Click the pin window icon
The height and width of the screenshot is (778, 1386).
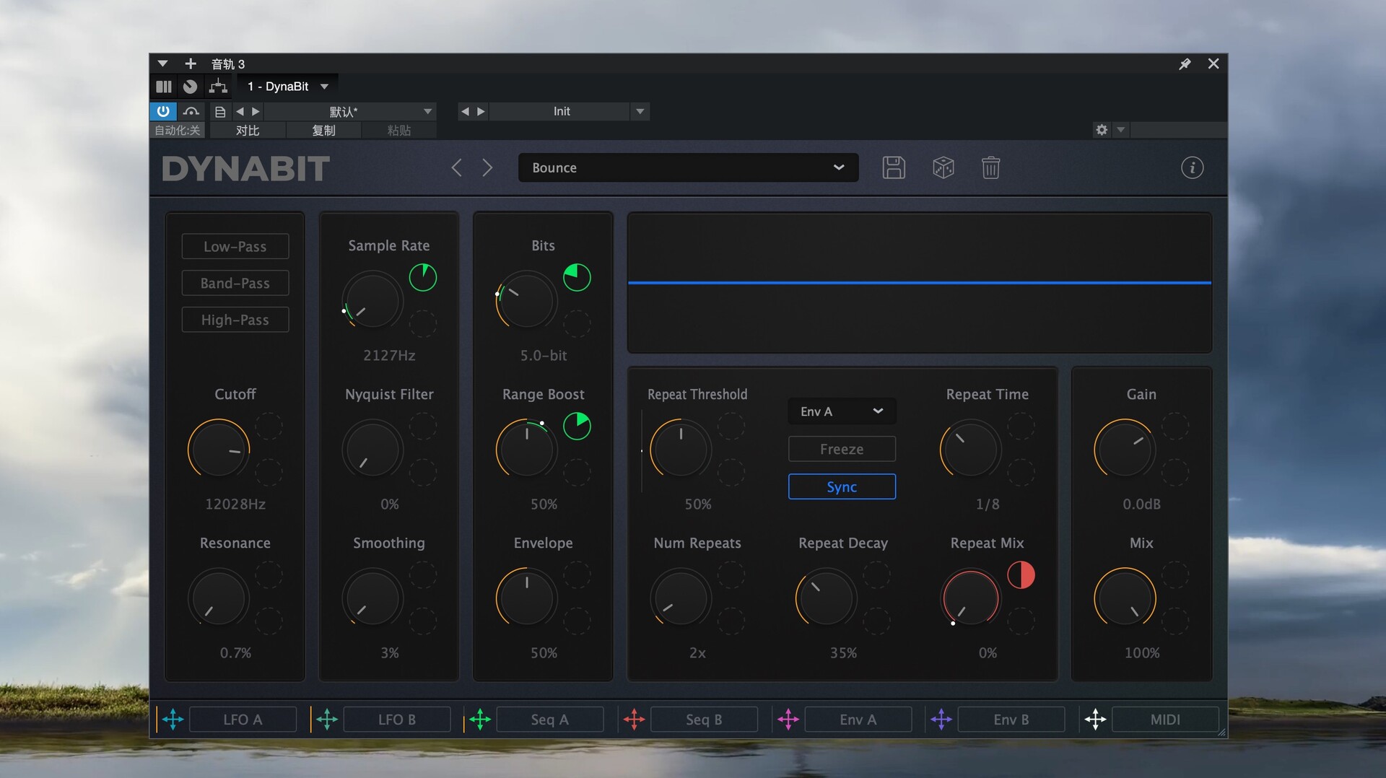coord(1185,64)
